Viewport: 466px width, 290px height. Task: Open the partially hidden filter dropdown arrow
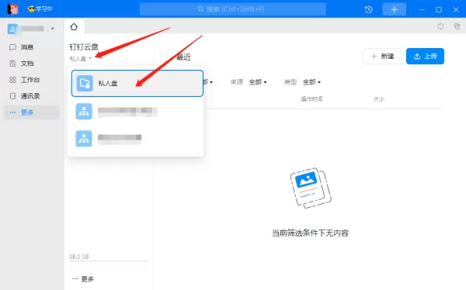pyautogui.click(x=211, y=82)
